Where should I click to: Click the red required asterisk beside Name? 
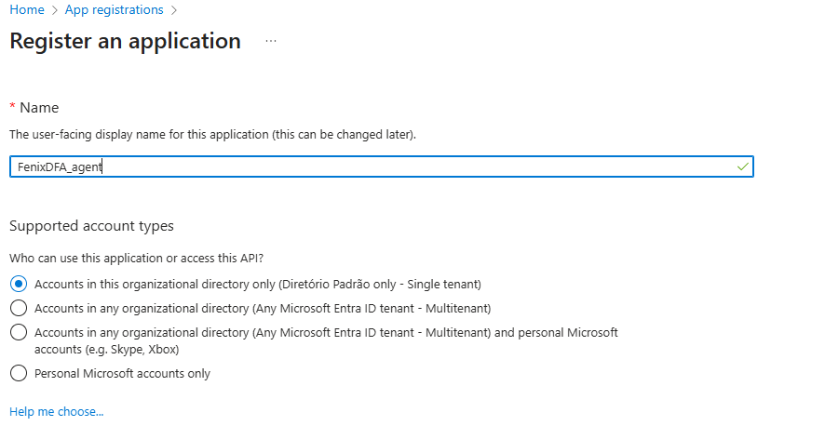click(x=12, y=108)
